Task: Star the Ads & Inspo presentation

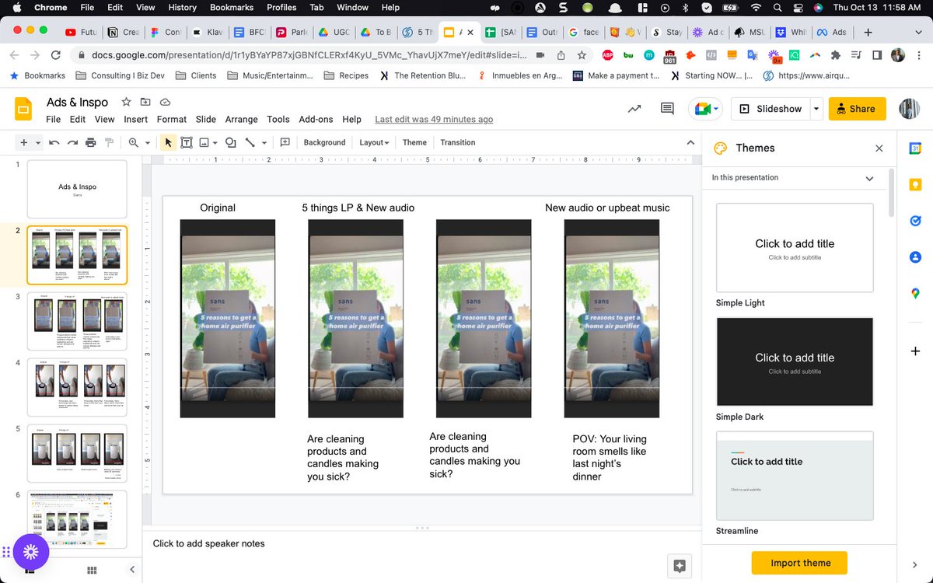Action: pos(126,102)
